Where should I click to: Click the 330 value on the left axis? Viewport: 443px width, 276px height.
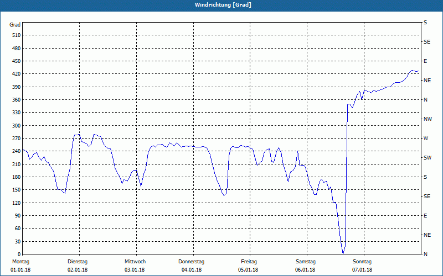click(16, 113)
